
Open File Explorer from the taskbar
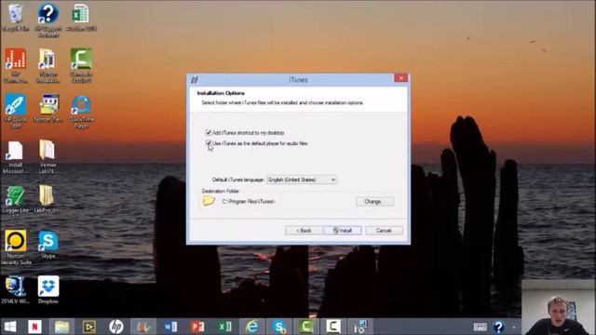[x=61, y=327]
